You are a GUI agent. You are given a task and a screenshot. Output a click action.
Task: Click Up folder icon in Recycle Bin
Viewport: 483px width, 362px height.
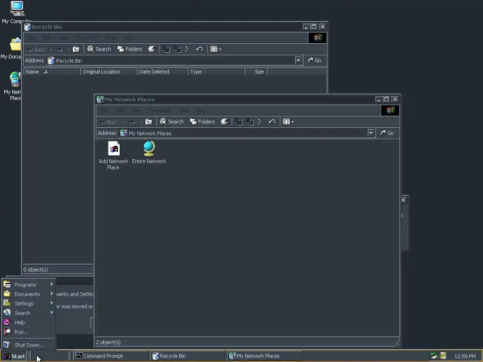76,49
